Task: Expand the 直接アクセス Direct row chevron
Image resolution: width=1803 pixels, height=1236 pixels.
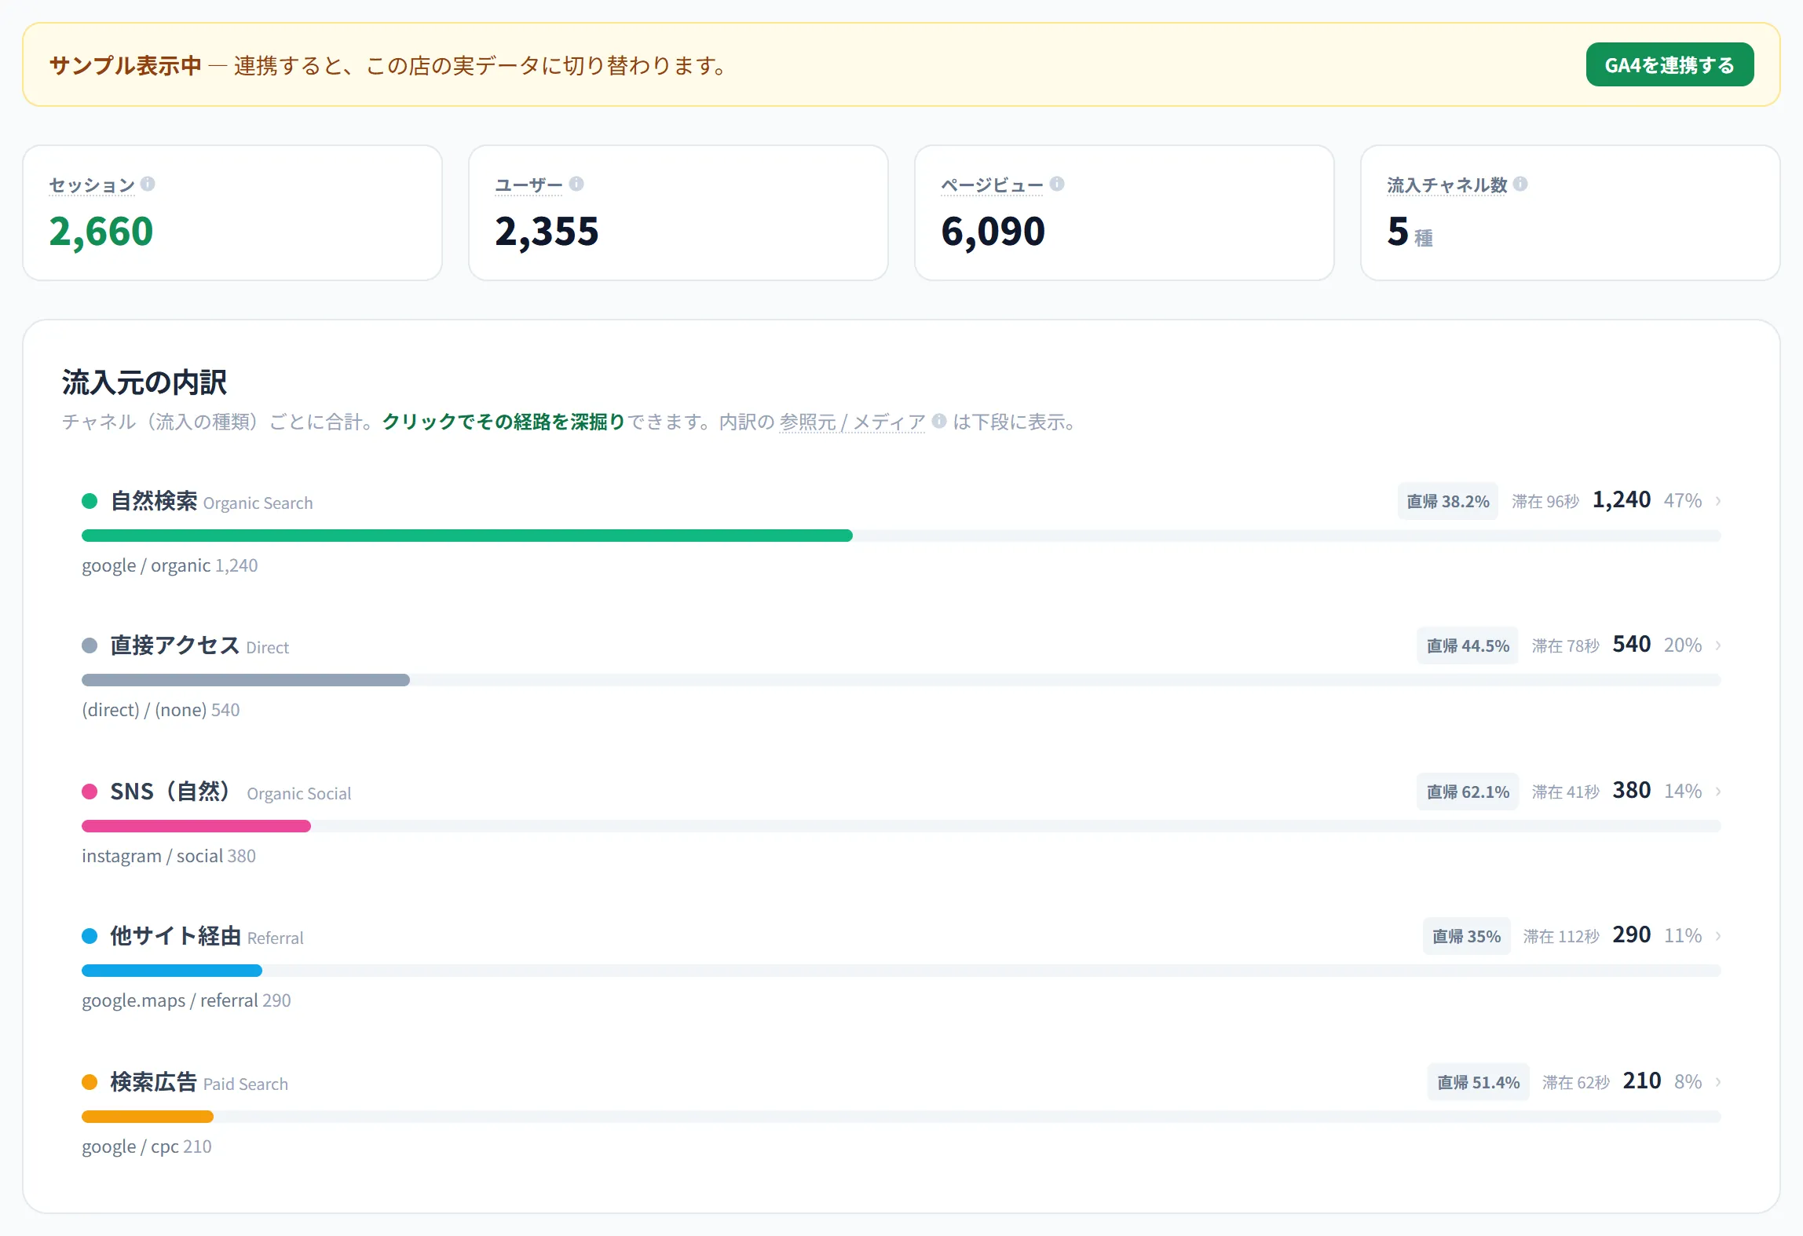Action: 1718,645
